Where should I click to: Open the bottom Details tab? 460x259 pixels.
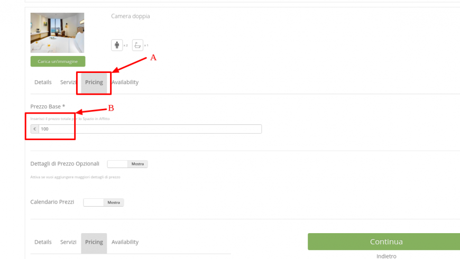[x=43, y=242]
